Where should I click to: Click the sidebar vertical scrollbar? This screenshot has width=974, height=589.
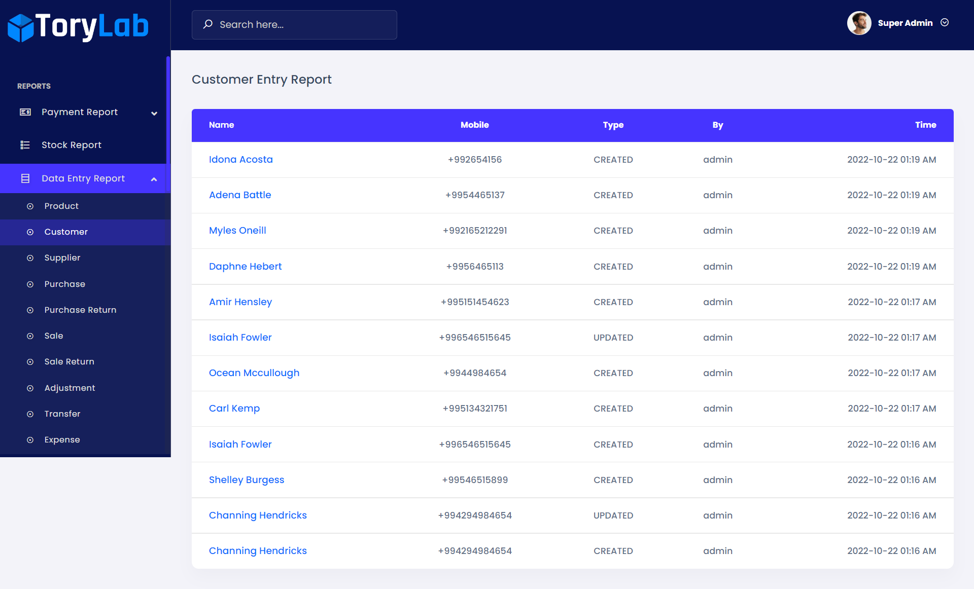[168, 109]
